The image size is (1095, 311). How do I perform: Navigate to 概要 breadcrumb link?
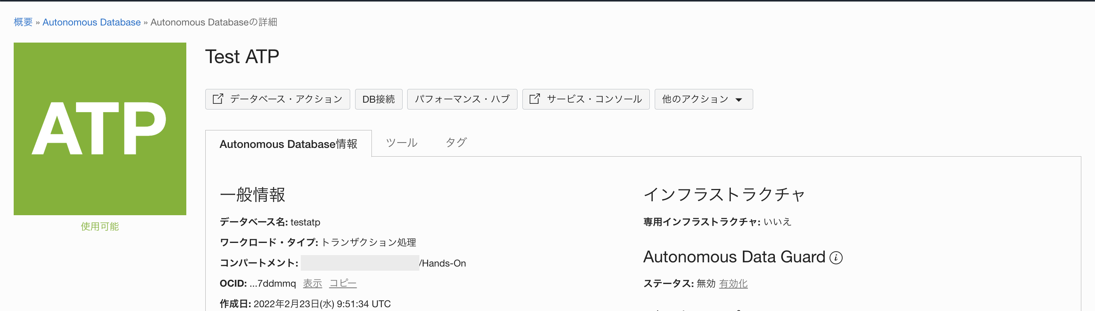point(22,22)
